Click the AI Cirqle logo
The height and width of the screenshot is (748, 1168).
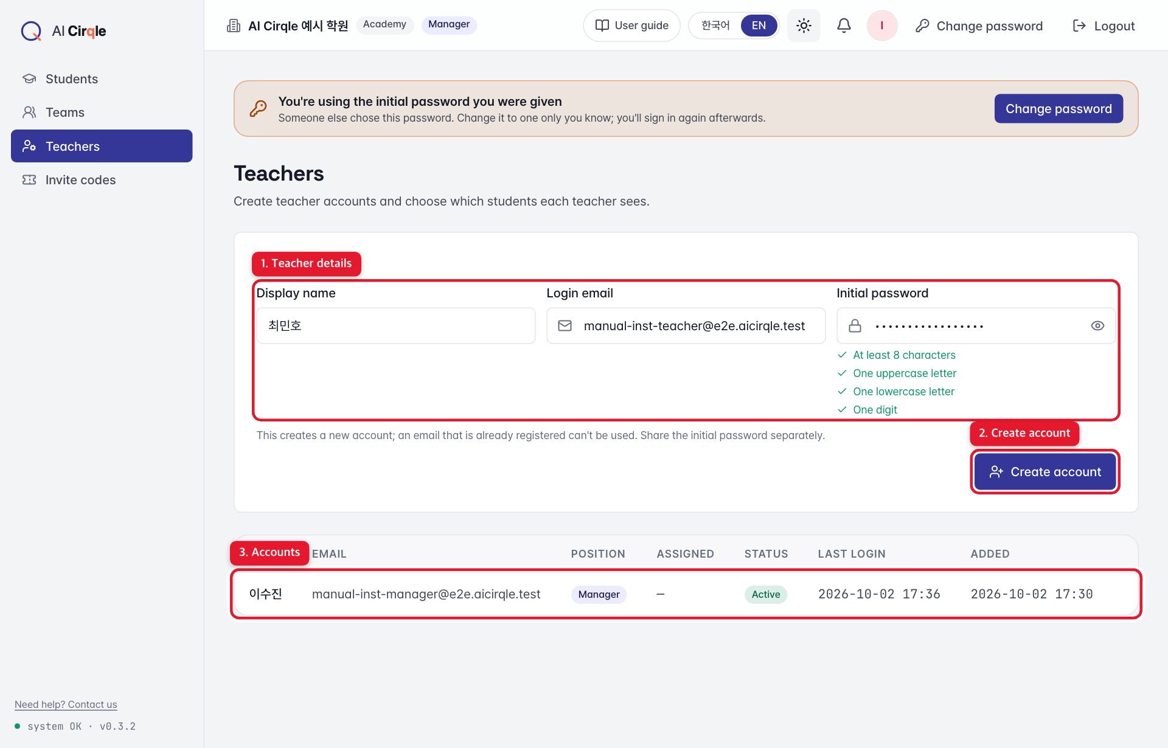63,30
